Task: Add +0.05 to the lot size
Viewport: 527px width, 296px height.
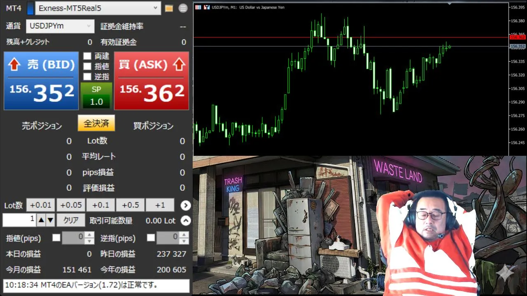Action: click(71, 205)
